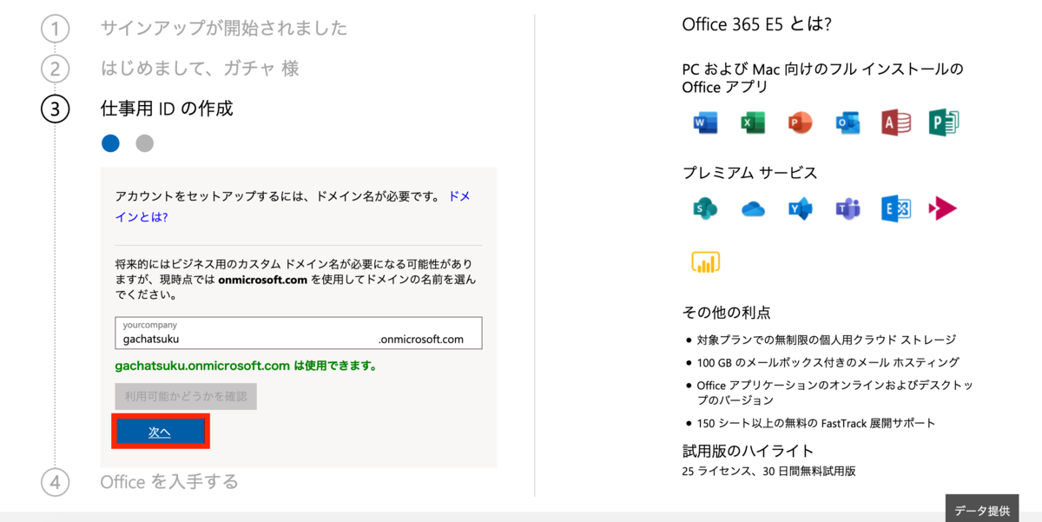The width and height of the screenshot is (1042, 522).
Task: Click the PowerPoint app icon
Action: 799,123
